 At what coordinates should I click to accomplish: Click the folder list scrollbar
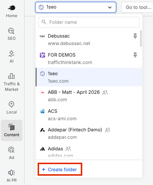tap(141, 39)
